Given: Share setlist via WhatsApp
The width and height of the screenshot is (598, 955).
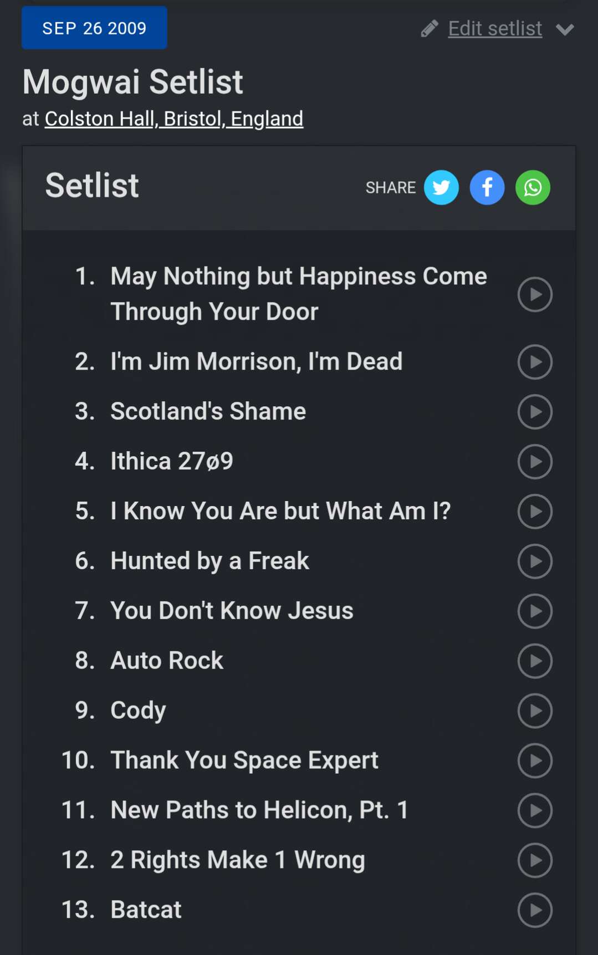Looking at the screenshot, I should 533,188.
